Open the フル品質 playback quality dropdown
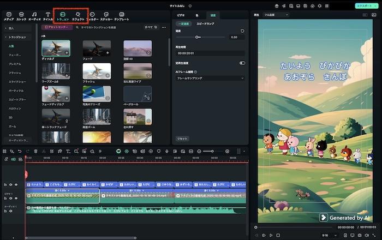Image resolution: width=382 pixels, height=240 pixels. coord(276,15)
